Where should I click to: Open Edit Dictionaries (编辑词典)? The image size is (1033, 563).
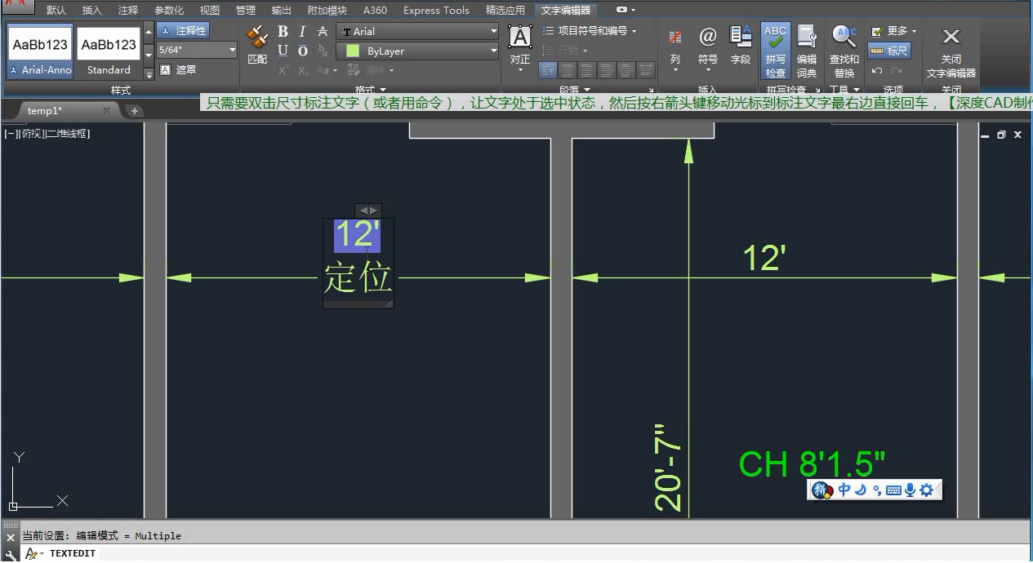[x=807, y=51]
